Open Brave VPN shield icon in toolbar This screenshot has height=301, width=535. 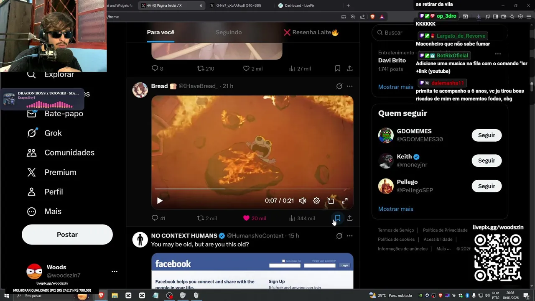click(520, 17)
